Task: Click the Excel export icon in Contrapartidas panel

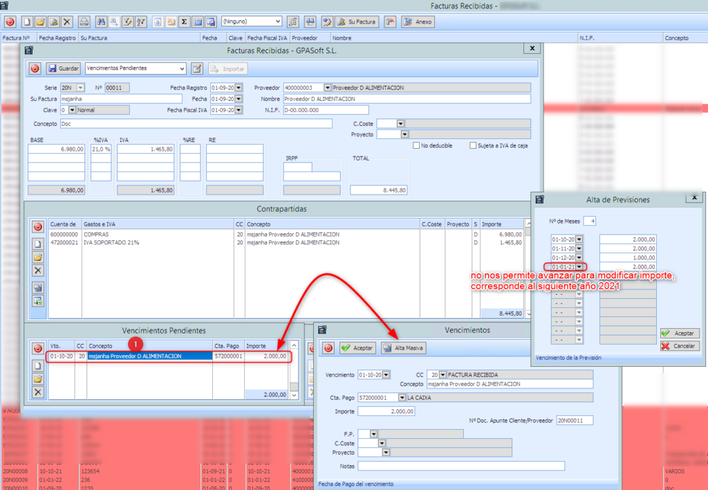Action: (38, 300)
